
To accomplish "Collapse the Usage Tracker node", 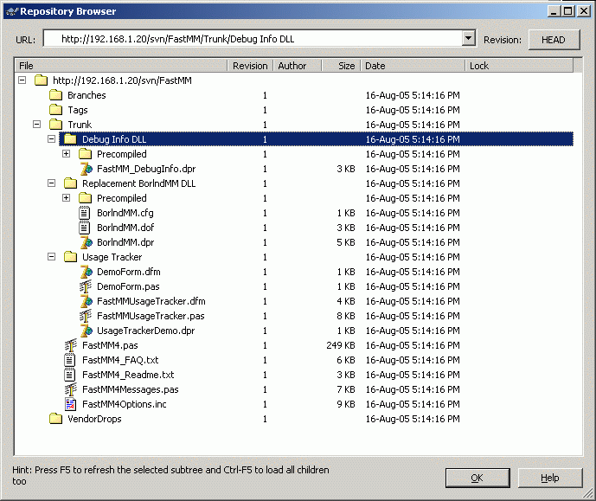I will pos(52,257).
